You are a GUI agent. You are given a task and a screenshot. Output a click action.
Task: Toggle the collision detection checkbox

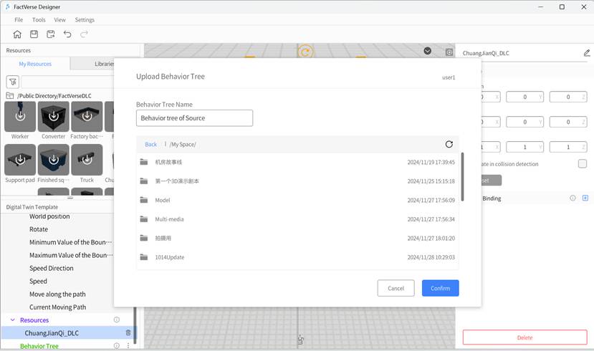pyautogui.click(x=582, y=164)
